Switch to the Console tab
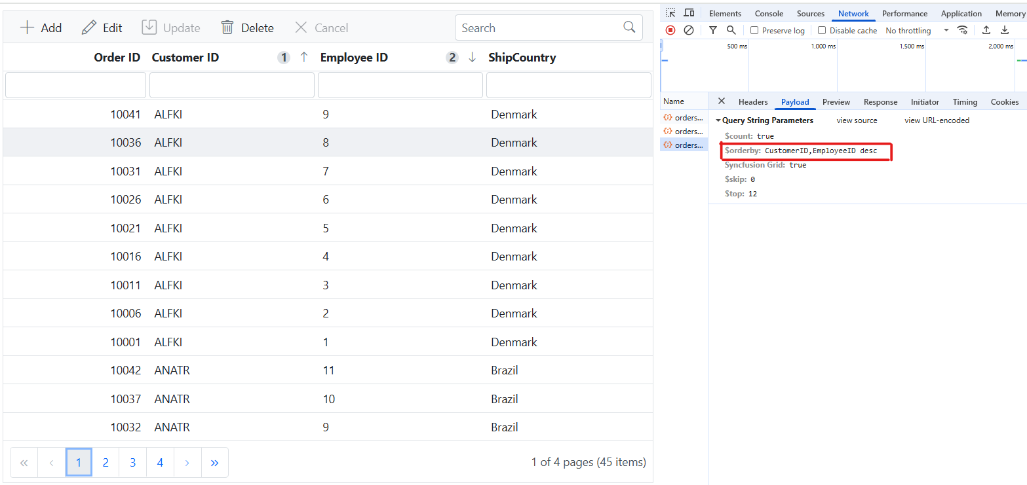Screen dimensions: 1027x485 [768, 13]
